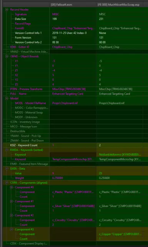
Task: Collapse the DATA - Data node
Action: (7, 169)
